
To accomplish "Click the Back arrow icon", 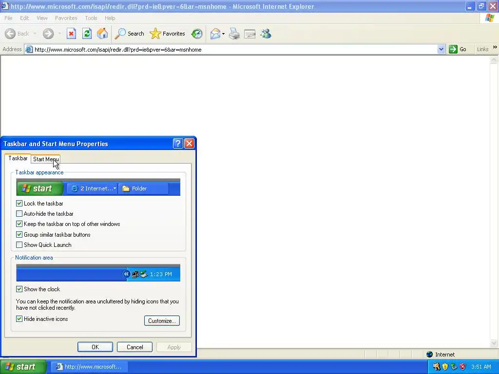I will [x=10, y=34].
